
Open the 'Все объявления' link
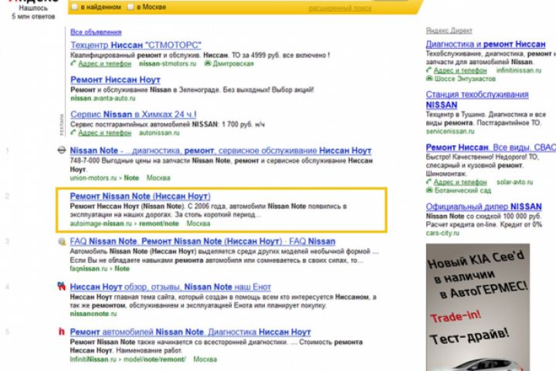[x=96, y=32]
